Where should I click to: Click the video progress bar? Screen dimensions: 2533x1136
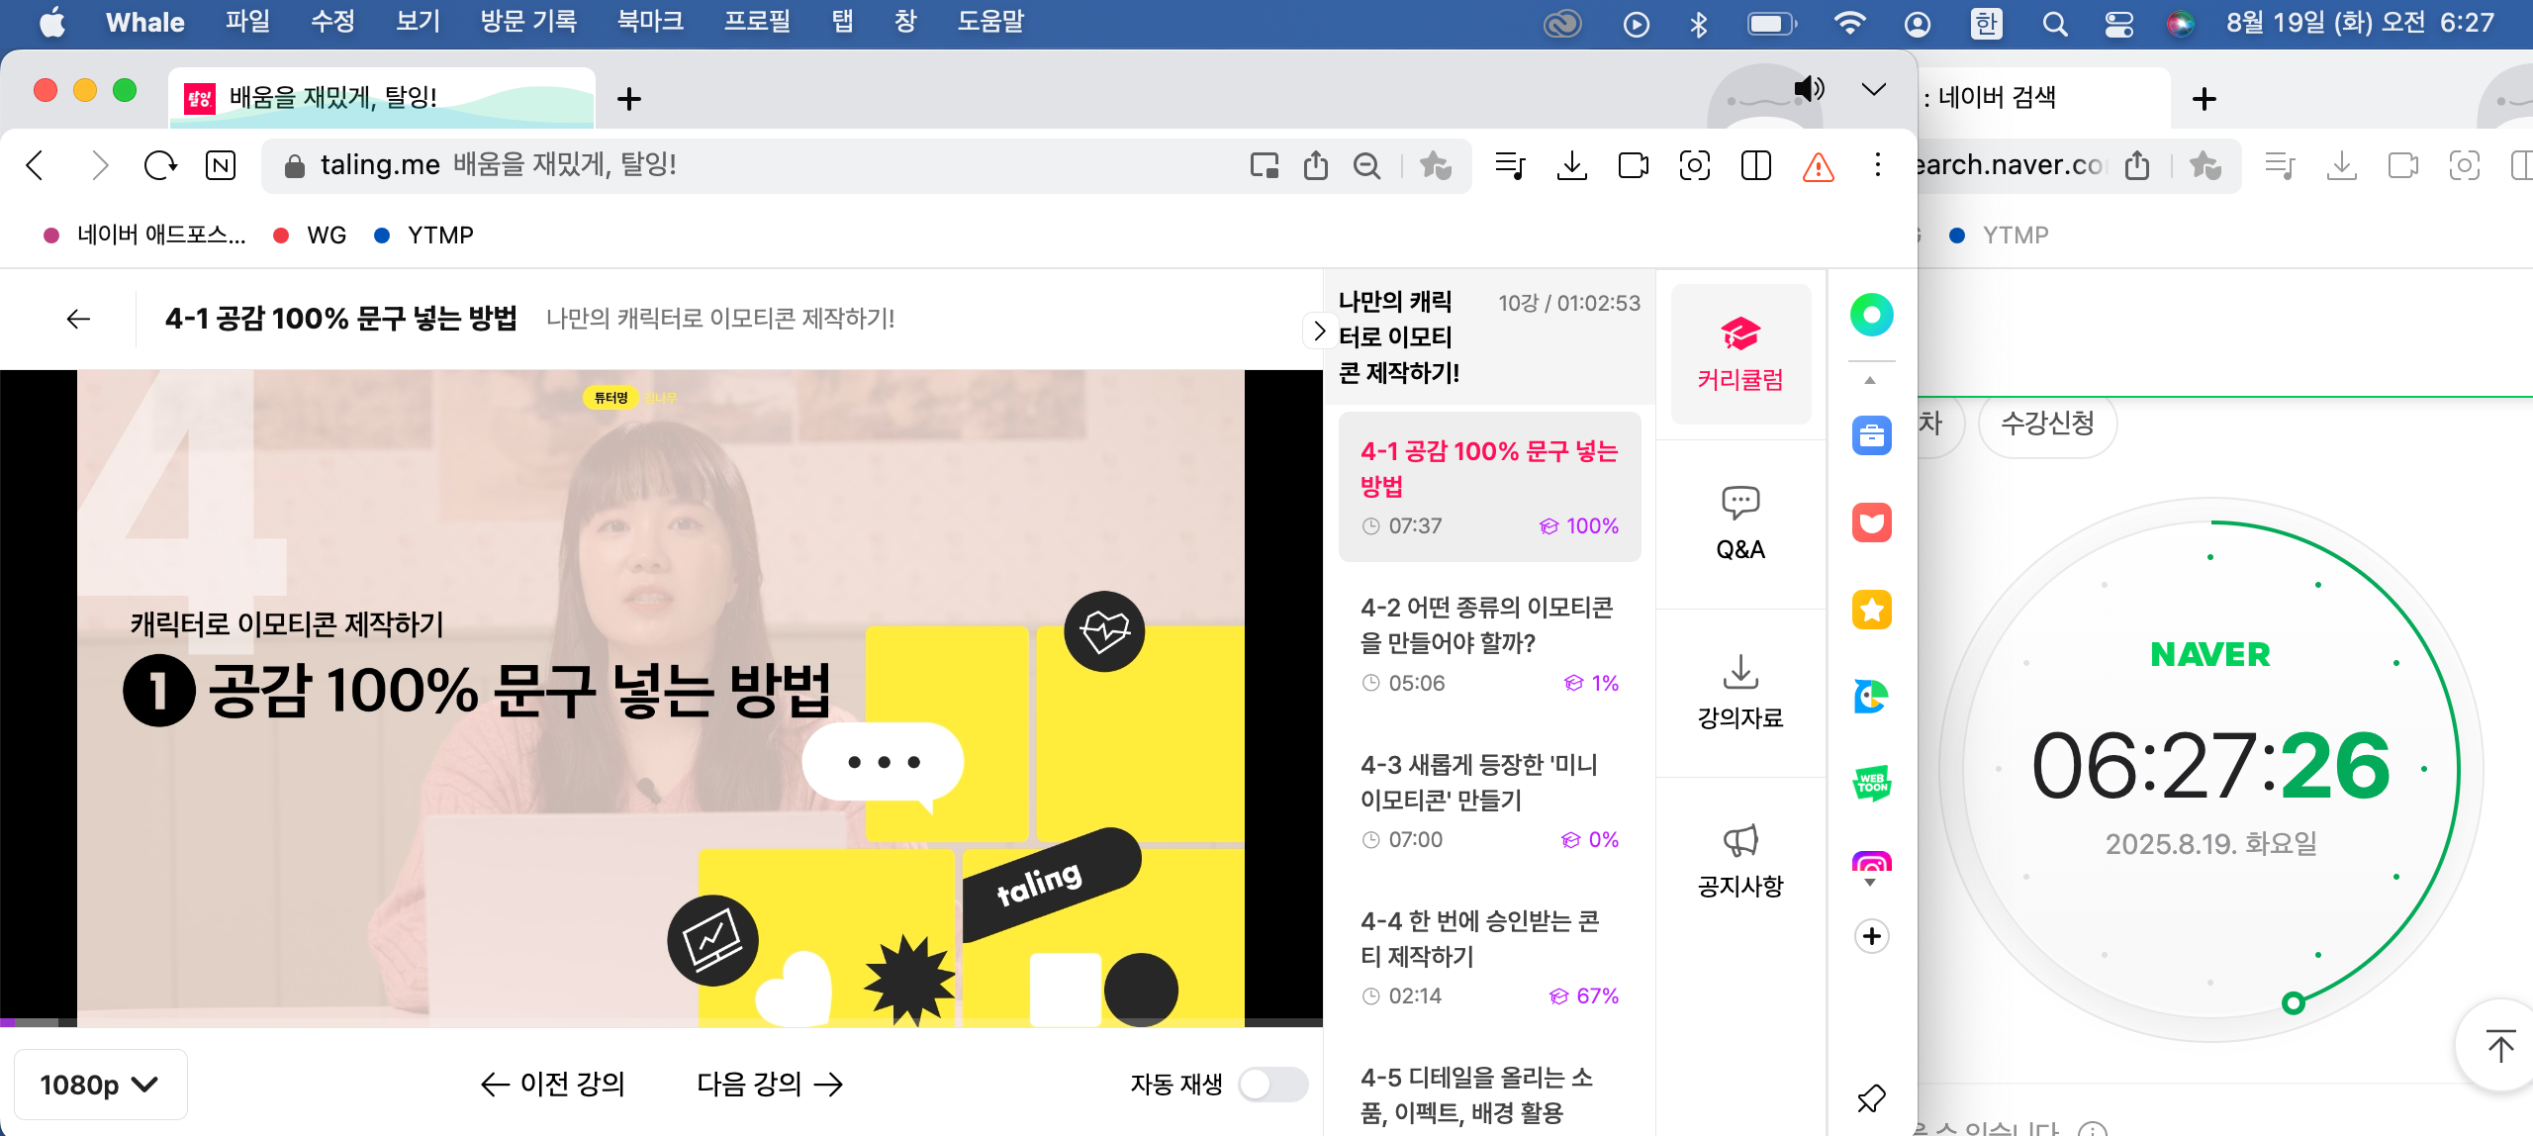(x=661, y=1022)
